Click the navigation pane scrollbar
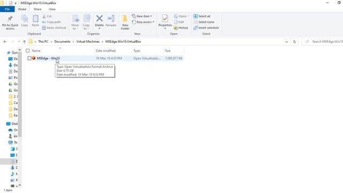Screen dimensions: 343x193 (20, 94)
